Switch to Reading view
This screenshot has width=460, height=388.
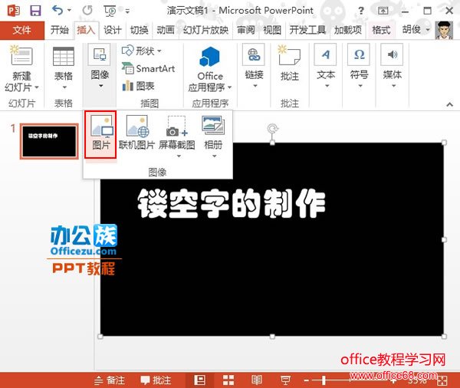click(257, 380)
